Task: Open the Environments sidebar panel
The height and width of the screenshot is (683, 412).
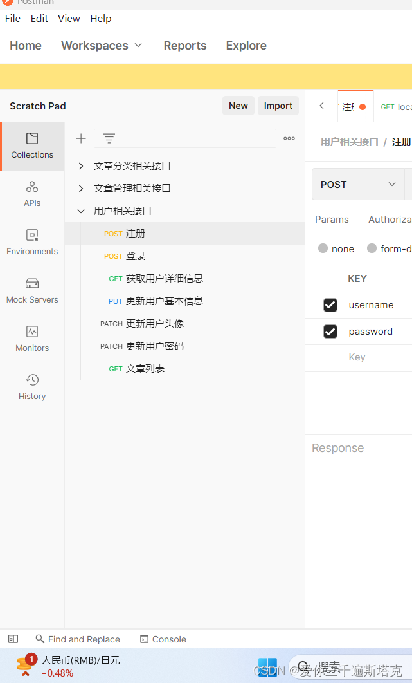Action: 32,243
